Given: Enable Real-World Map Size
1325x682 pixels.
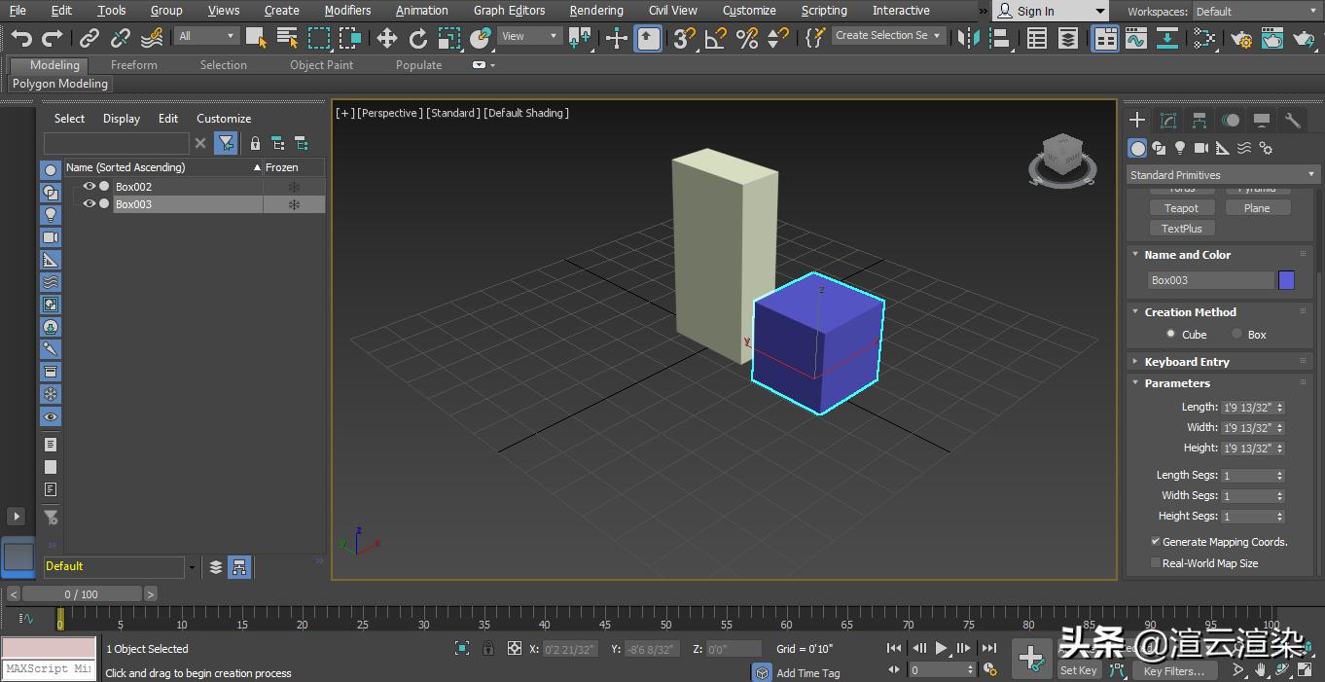Looking at the screenshot, I should 1156,563.
